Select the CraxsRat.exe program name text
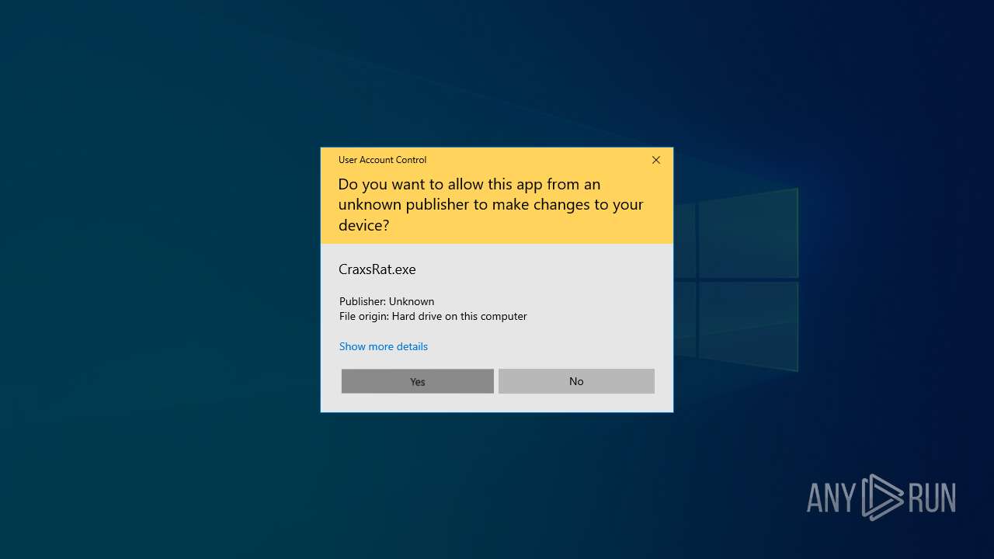 point(377,269)
